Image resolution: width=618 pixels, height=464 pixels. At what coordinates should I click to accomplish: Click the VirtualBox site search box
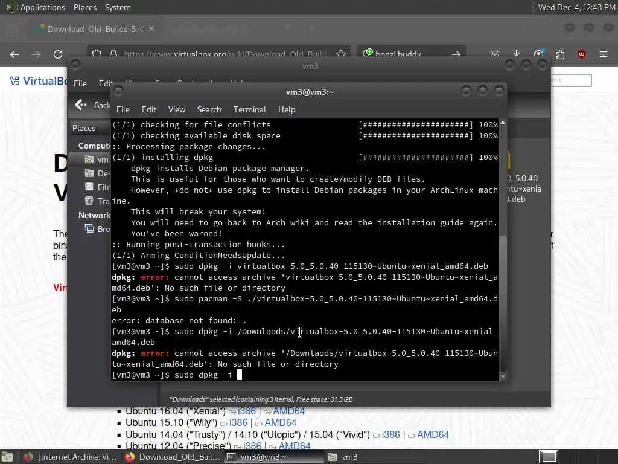(571, 80)
